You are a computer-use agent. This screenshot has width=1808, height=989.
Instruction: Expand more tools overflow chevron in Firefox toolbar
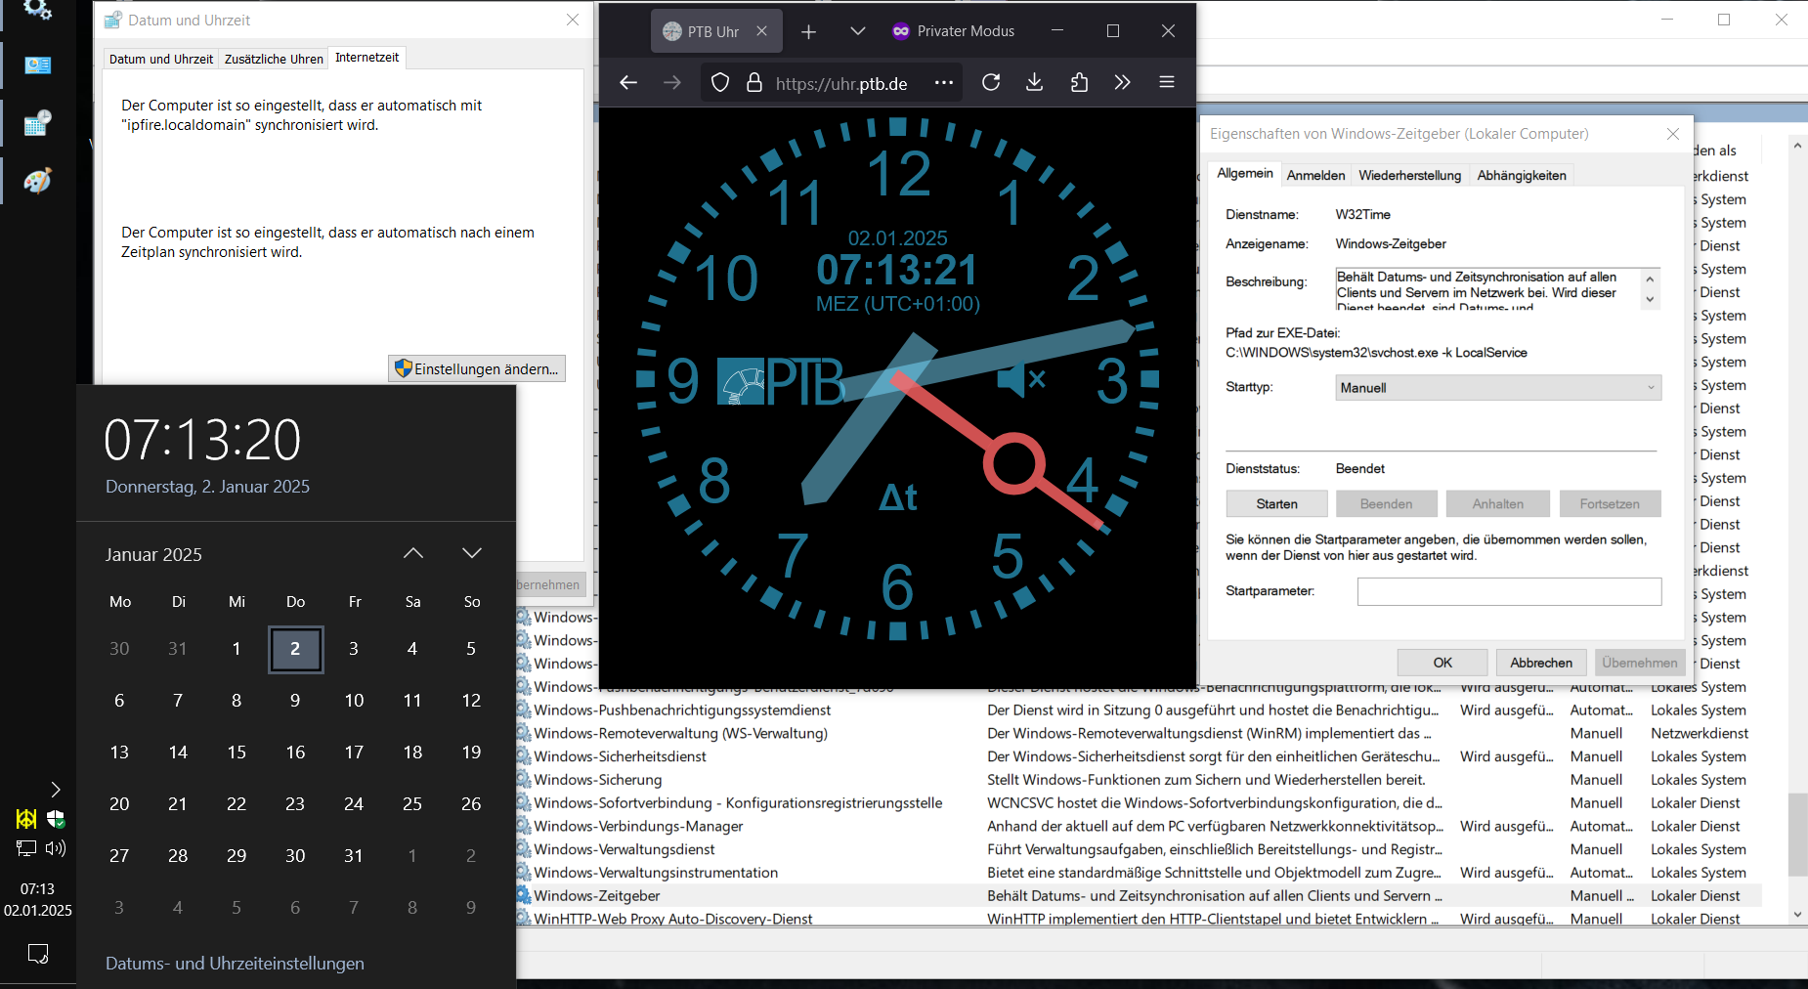[x=1123, y=83]
